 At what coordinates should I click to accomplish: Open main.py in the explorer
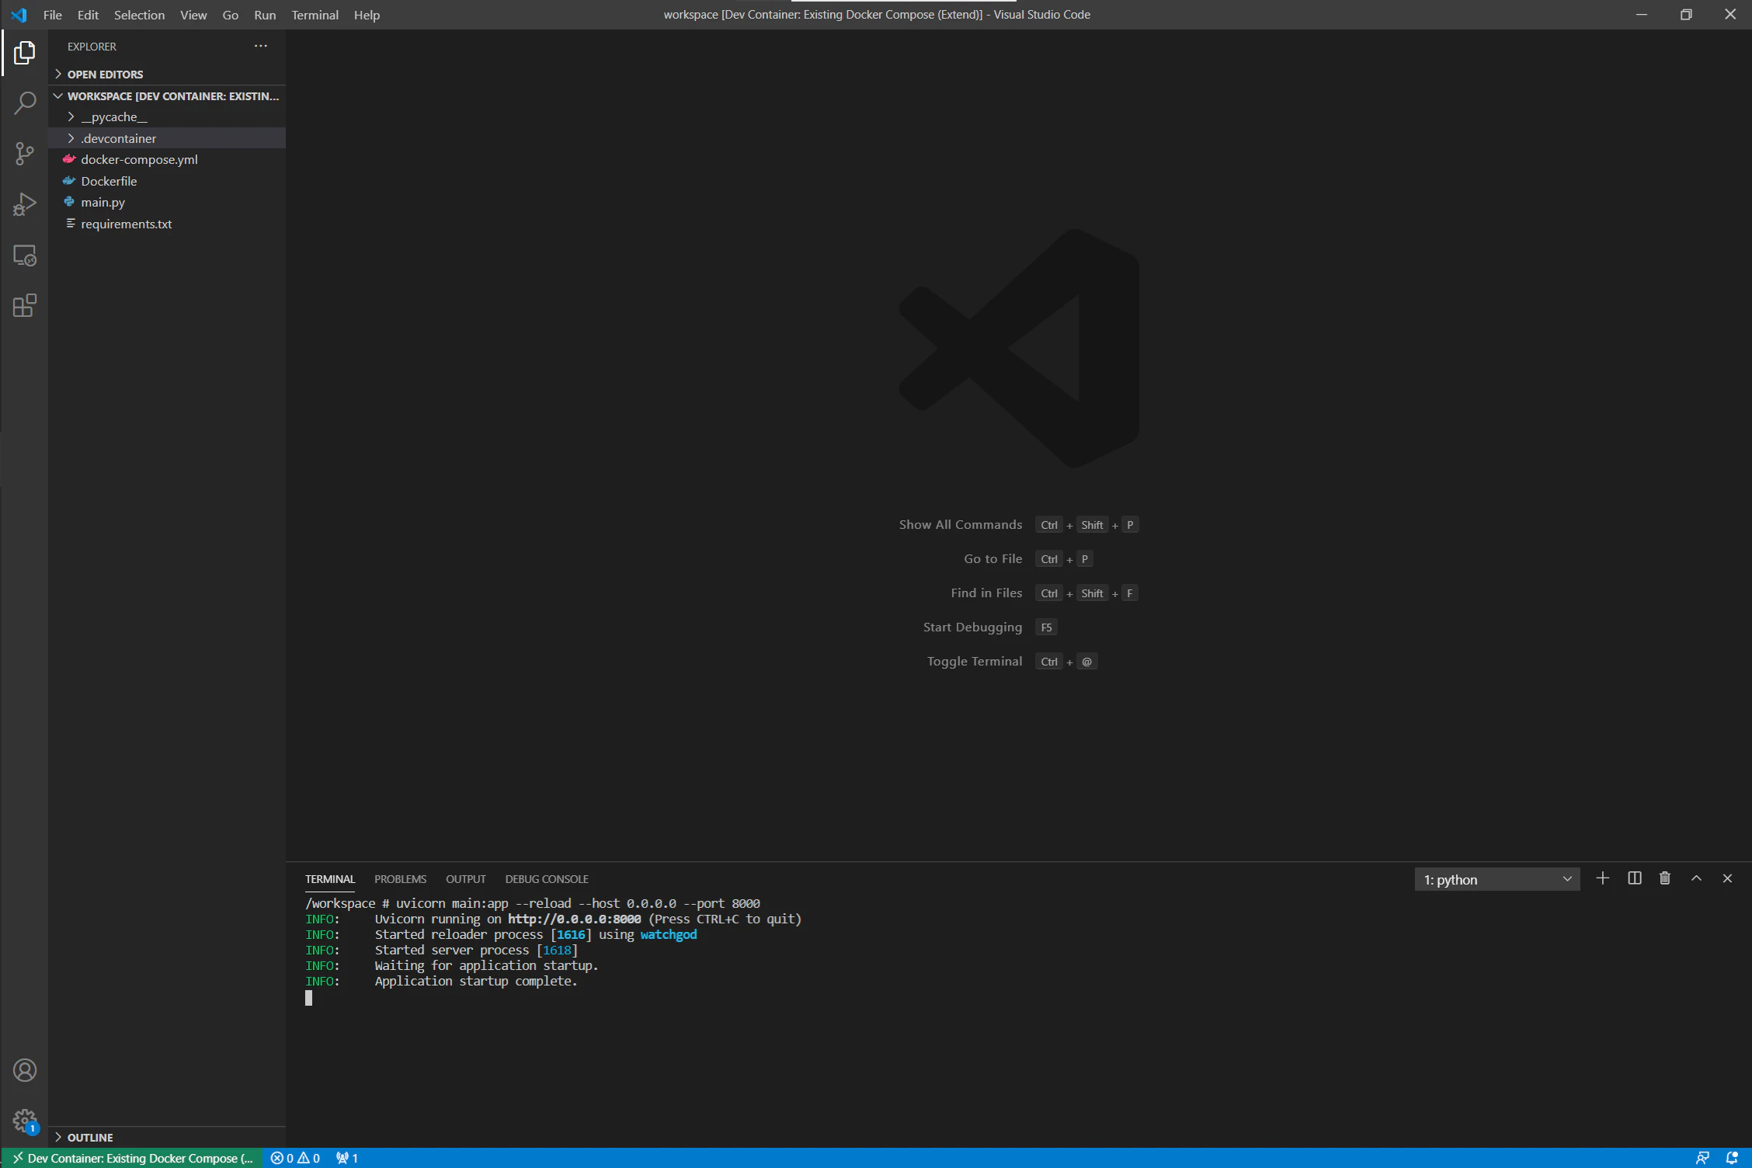tap(103, 202)
